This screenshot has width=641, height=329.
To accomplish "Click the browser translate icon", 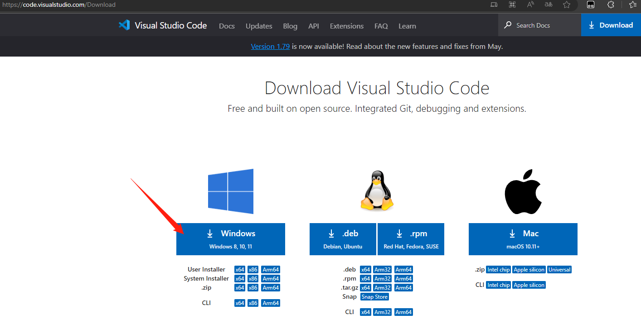I will point(549,5).
